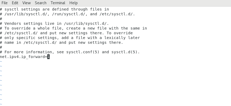Click the sysctl.d(5) reference text
The image size is (231, 106).
click(x=125, y=52)
